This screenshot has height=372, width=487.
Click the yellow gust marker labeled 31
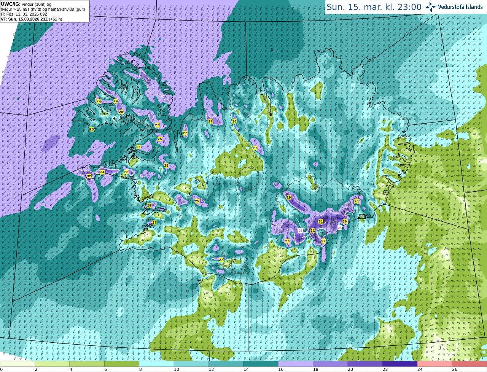pos(321,221)
